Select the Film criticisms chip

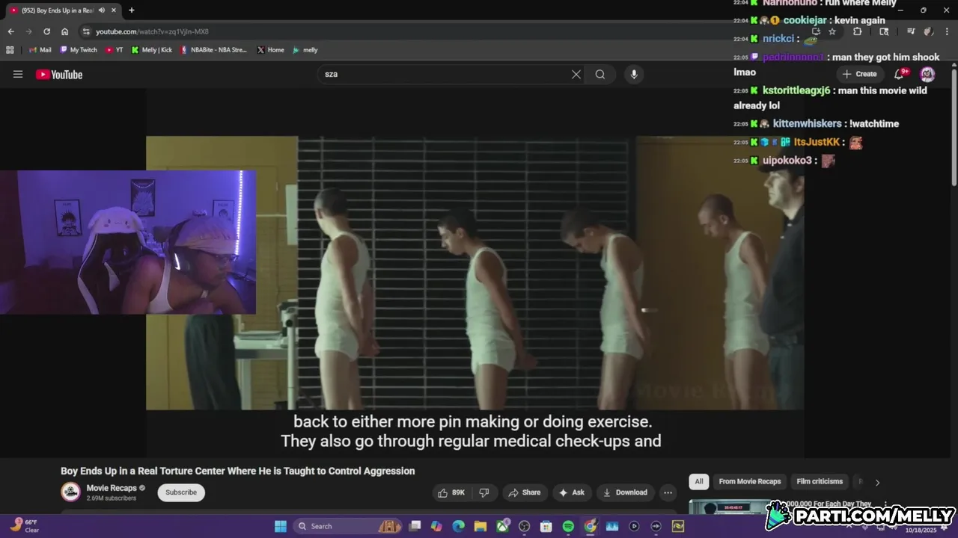820,481
